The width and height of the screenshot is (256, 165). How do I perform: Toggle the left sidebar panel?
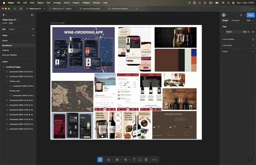[32, 15]
